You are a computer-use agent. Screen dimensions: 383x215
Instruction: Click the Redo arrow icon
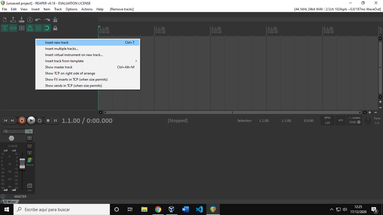[47, 20]
